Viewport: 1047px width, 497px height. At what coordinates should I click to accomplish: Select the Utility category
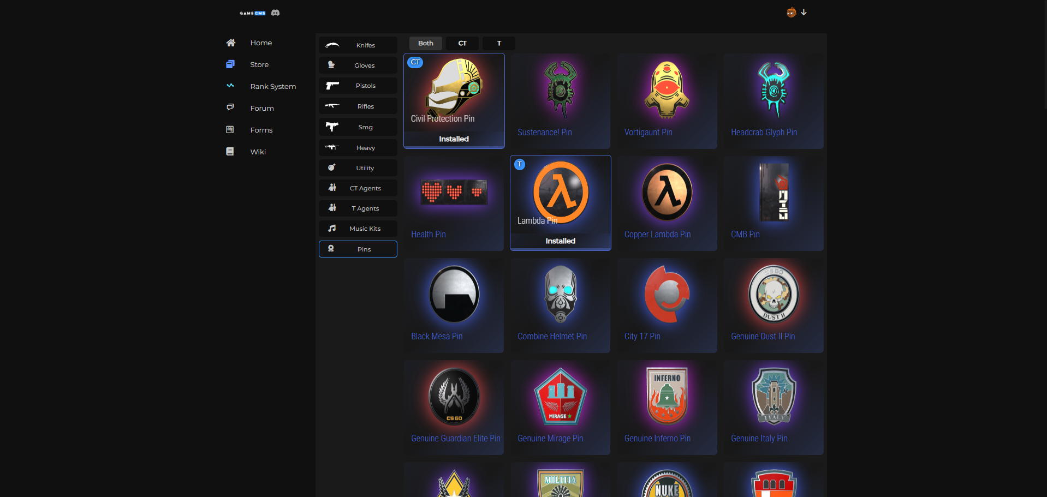coord(358,168)
